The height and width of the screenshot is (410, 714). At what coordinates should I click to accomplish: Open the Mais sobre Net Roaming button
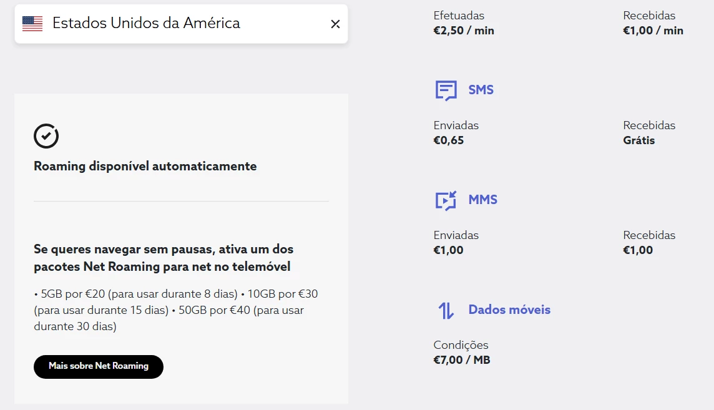coord(99,366)
